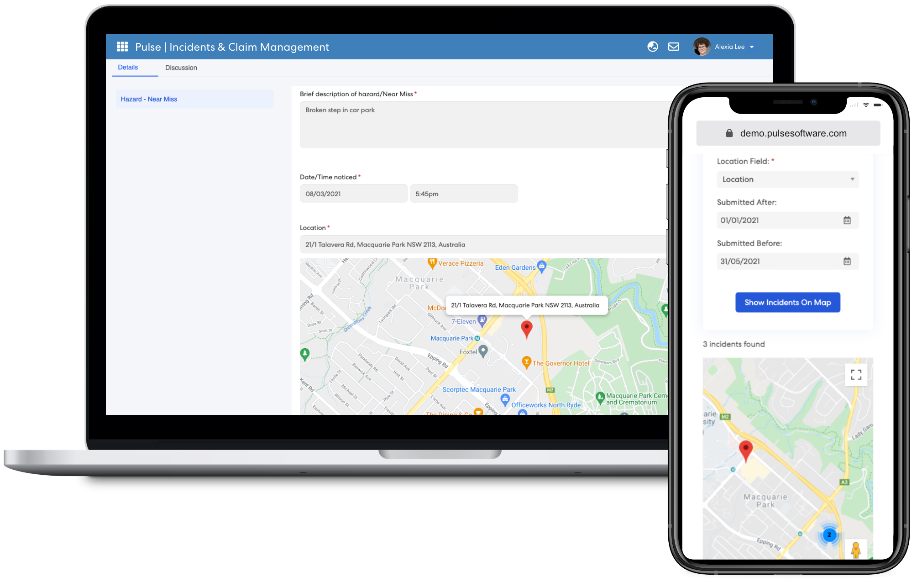
Task: Click the calendar icon for Submitted After
Action: pos(846,220)
